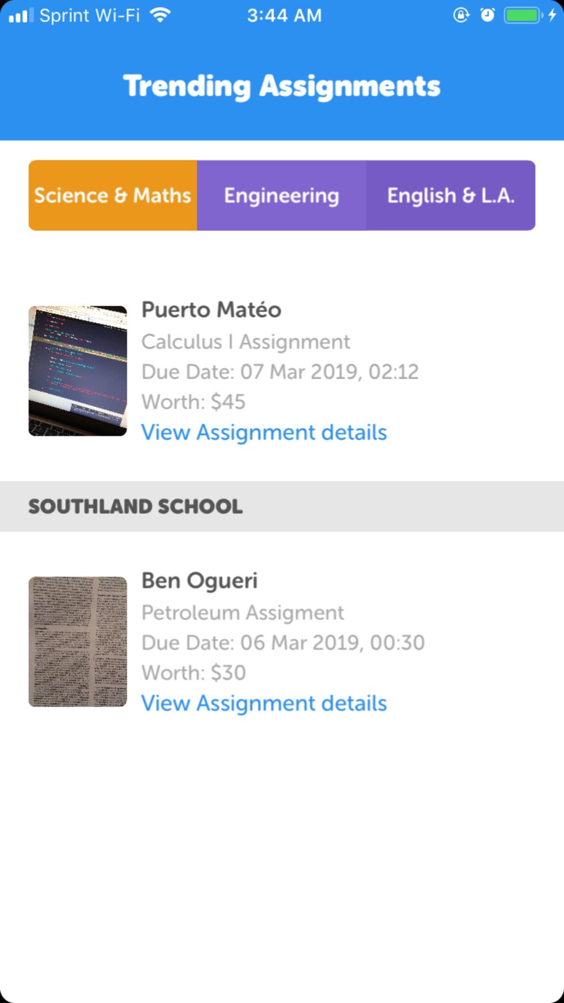The height and width of the screenshot is (1003, 564).
Task: Select the Science & Maths tab
Action: pos(113,195)
